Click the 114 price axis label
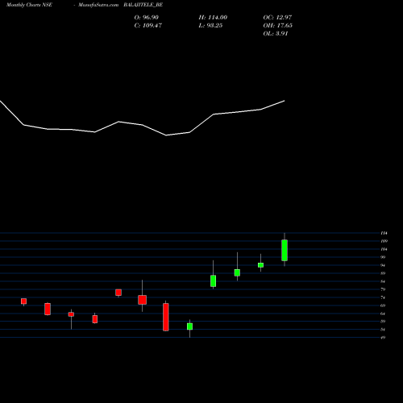This screenshot has height=403, width=403. tap(384, 233)
